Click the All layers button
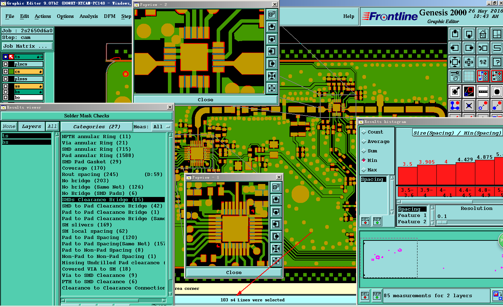The width and height of the screenshot is (503, 307). (52, 127)
